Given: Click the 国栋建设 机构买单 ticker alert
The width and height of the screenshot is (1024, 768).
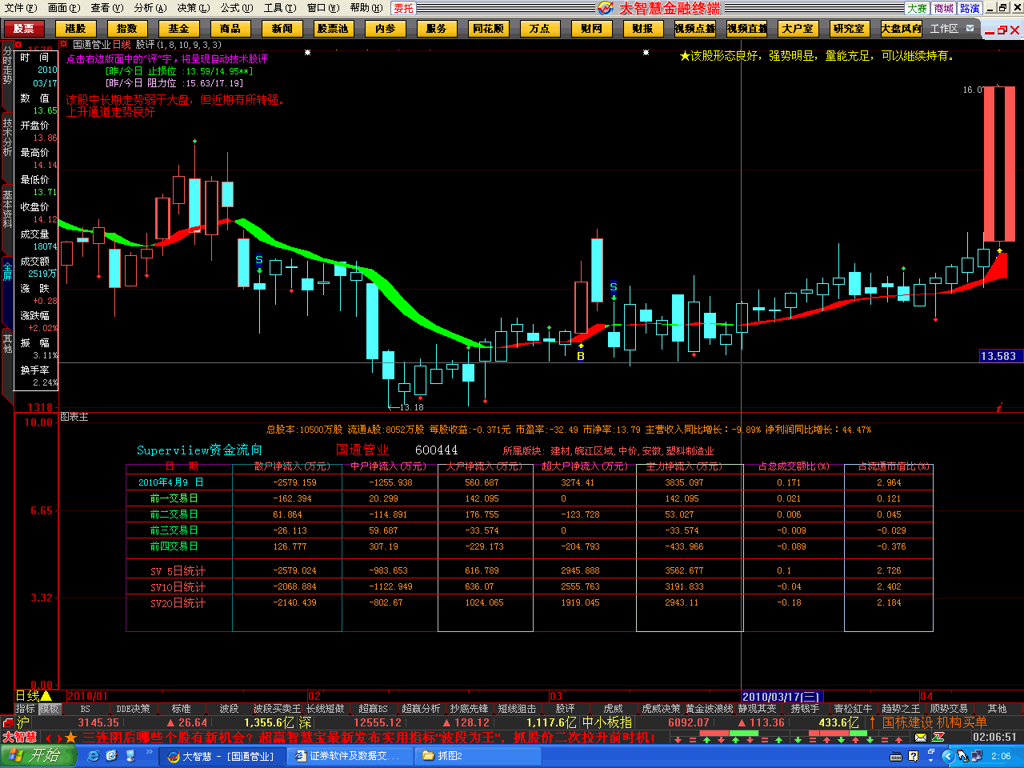Looking at the screenshot, I should (934, 722).
